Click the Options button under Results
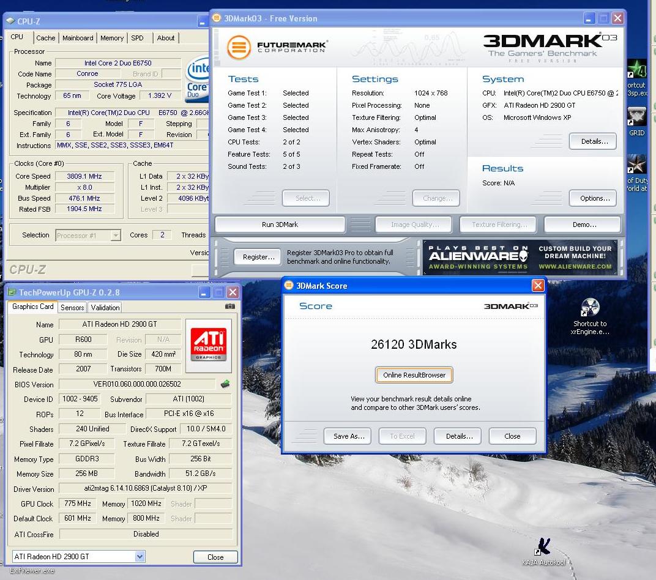The height and width of the screenshot is (580, 656). click(x=593, y=198)
